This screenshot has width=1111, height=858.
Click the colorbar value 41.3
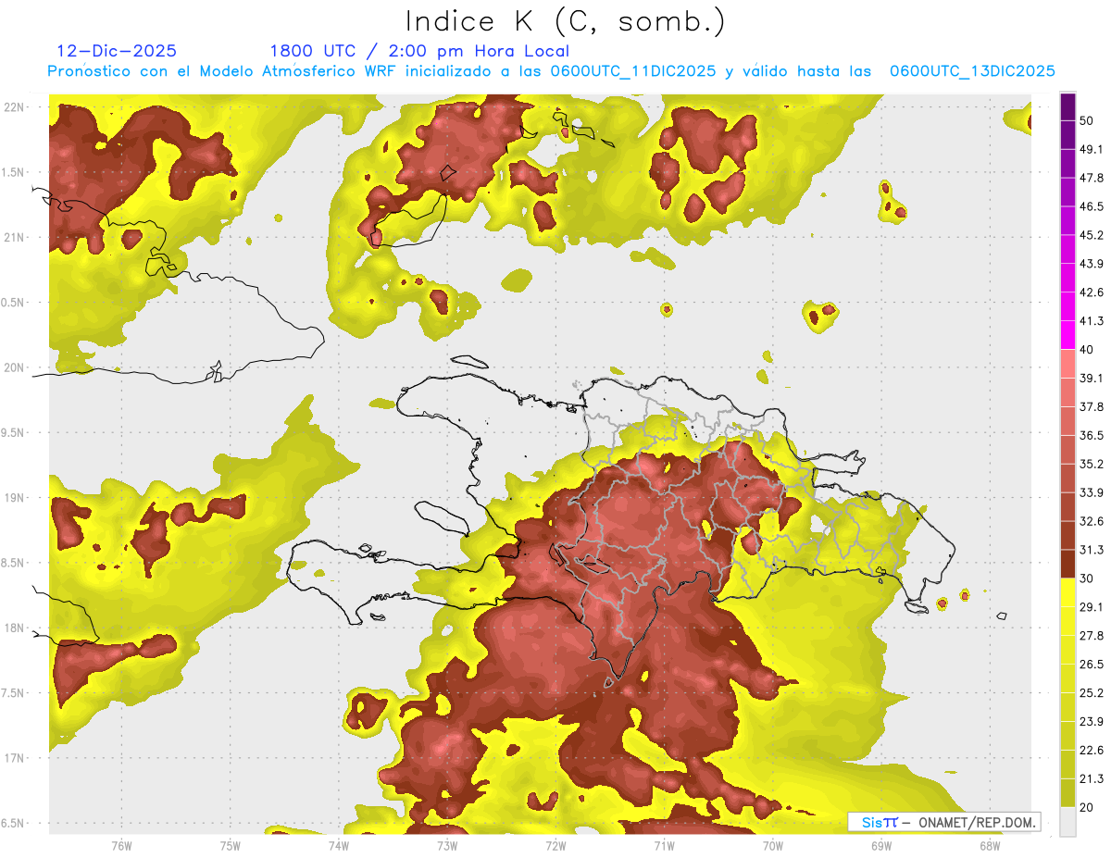(1092, 321)
